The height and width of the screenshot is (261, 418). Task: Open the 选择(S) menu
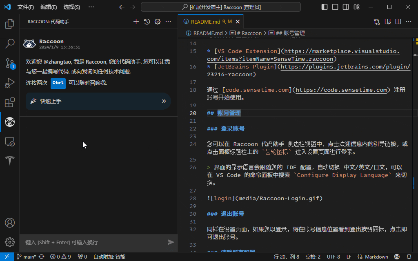pos(72,7)
